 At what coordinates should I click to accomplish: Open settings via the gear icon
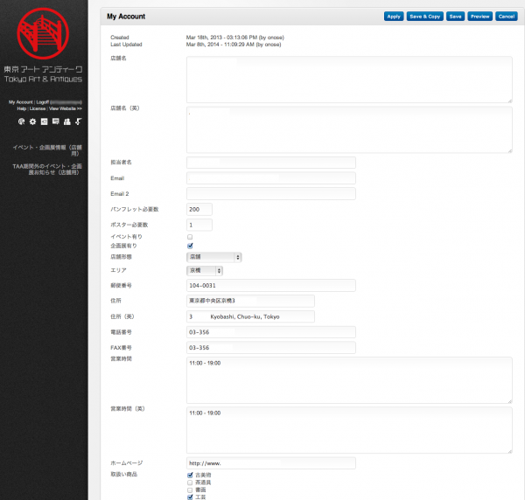coord(32,122)
